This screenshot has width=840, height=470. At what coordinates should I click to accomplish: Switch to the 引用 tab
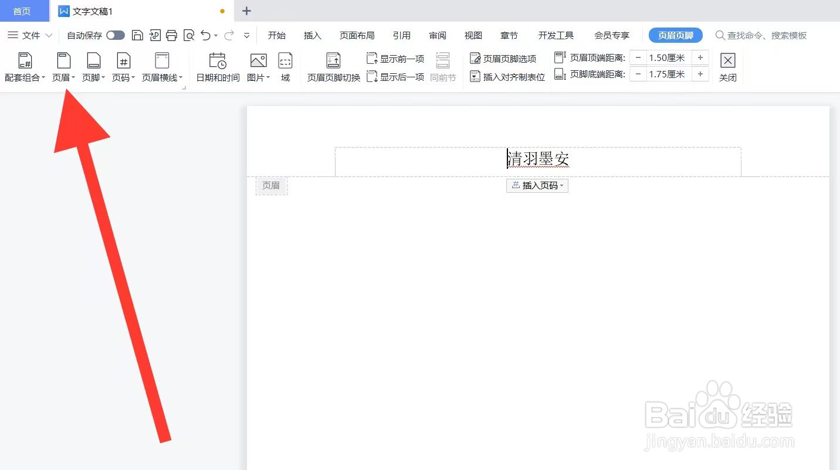pyautogui.click(x=402, y=35)
